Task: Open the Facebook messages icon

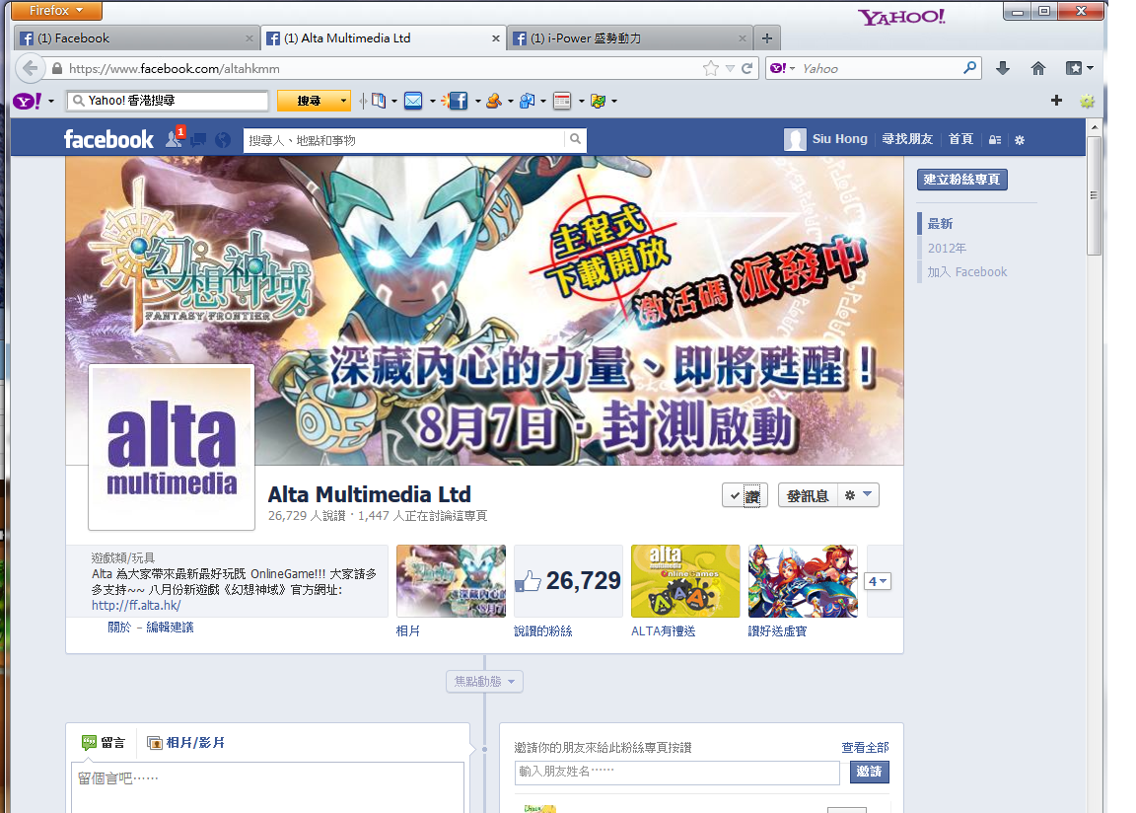Action: coord(198,139)
